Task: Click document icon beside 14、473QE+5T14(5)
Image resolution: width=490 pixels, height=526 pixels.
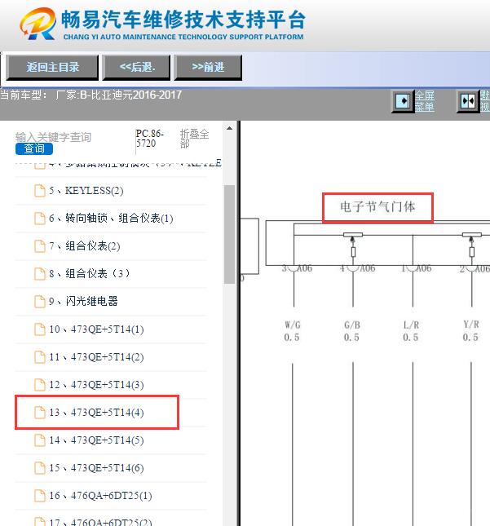Action: [40, 440]
